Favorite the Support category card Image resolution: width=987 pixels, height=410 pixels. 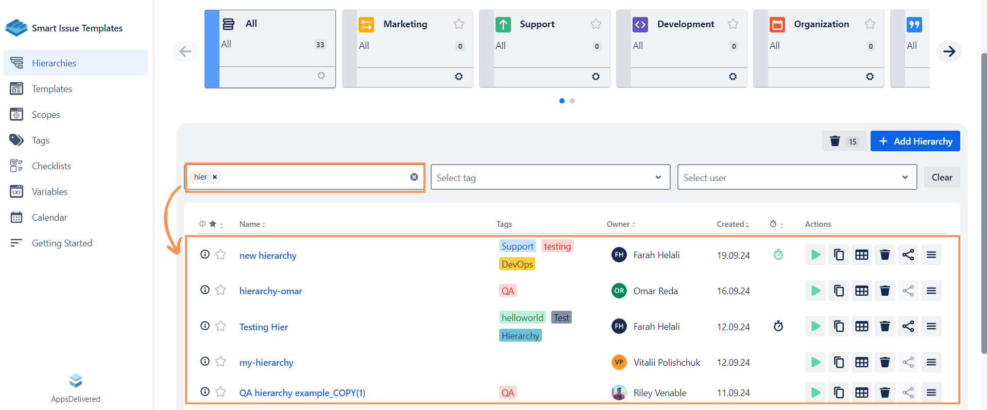pos(595,24)
